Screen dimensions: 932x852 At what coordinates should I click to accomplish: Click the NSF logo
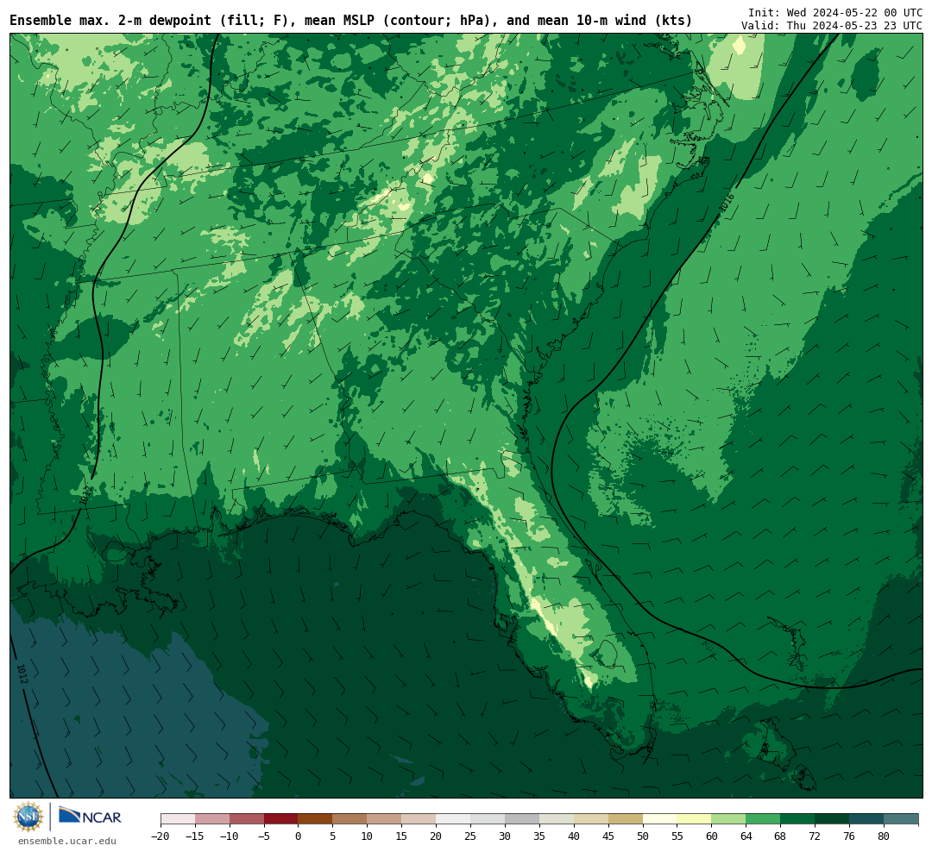pos(28,817)
